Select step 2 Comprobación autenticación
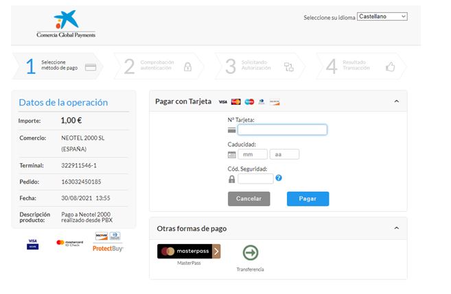This screenshot has height=294, width=451. coord(159,66)
